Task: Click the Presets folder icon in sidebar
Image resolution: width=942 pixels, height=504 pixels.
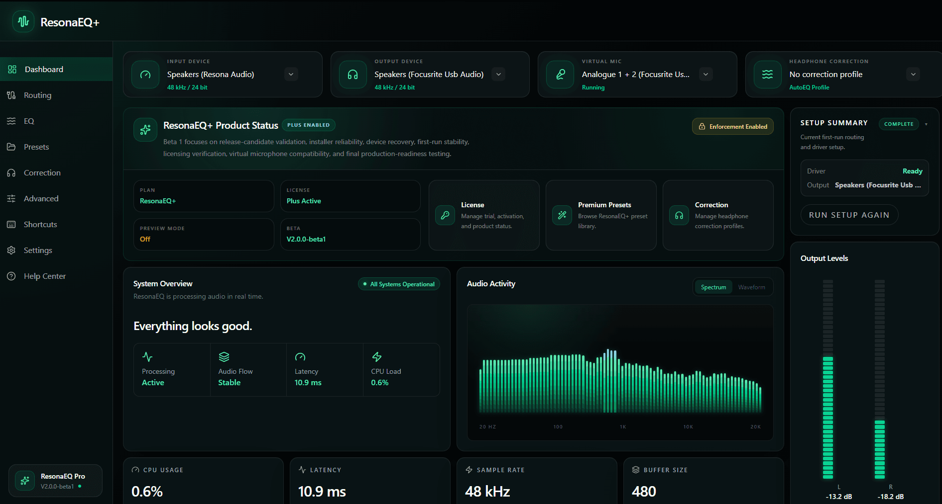Action: click(11, 147)
